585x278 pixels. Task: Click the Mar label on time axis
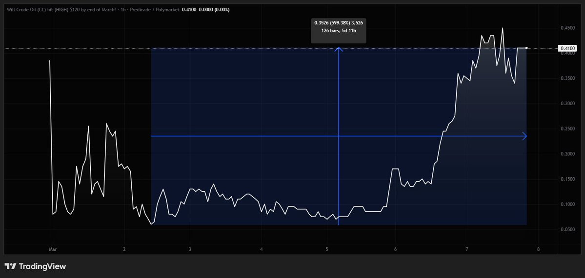coord(52,249)
